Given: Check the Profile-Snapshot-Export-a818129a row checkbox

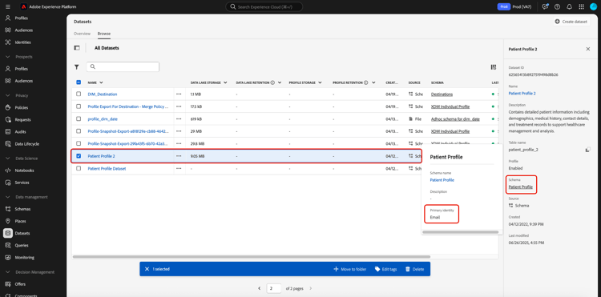Looking at the screenshot, I should click(x=79, y=131).
